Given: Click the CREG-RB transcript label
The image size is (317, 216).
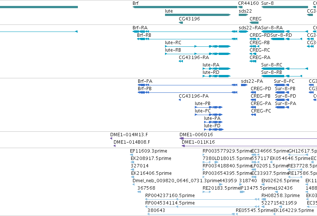Looking at the screenshot, I should click(x=260, y=43).
